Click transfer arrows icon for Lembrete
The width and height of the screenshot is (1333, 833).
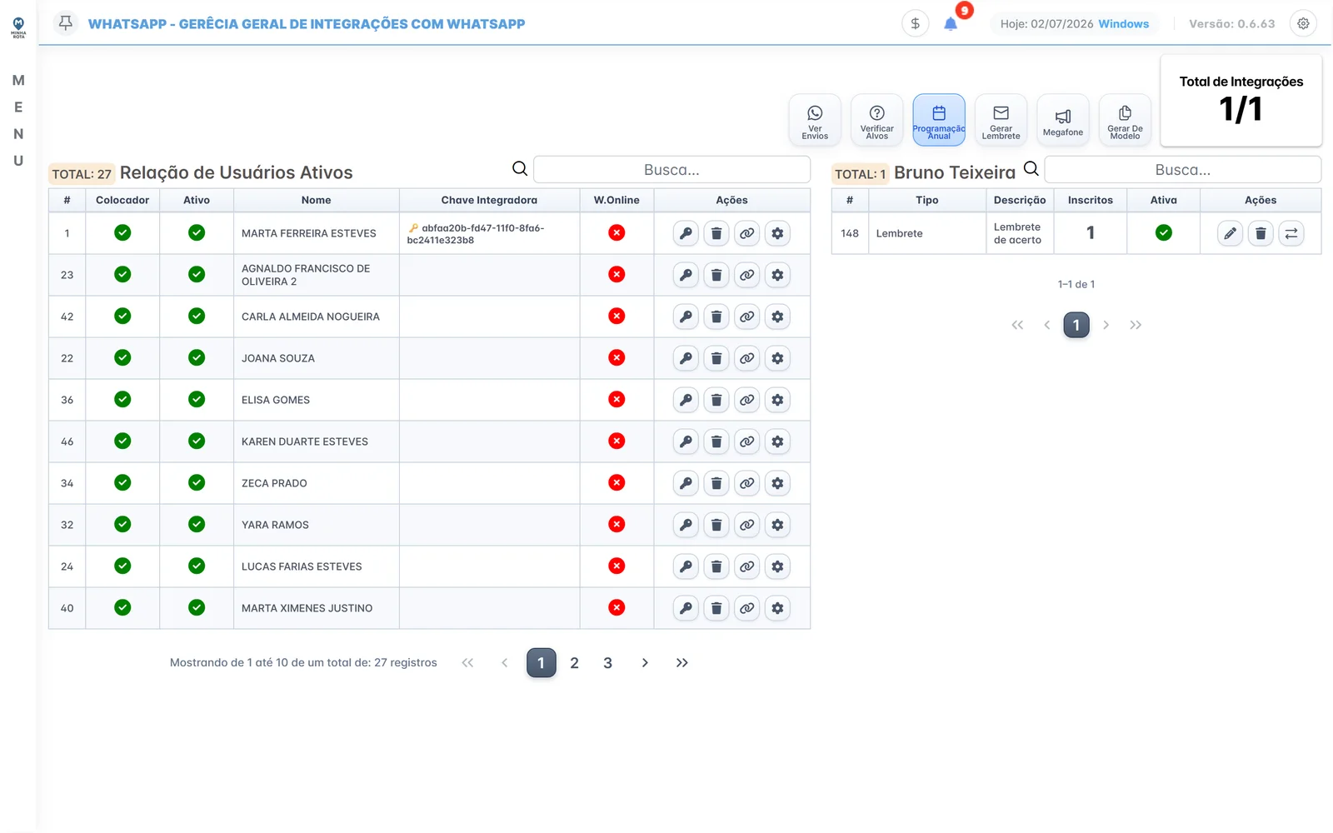click(1291, 233)
